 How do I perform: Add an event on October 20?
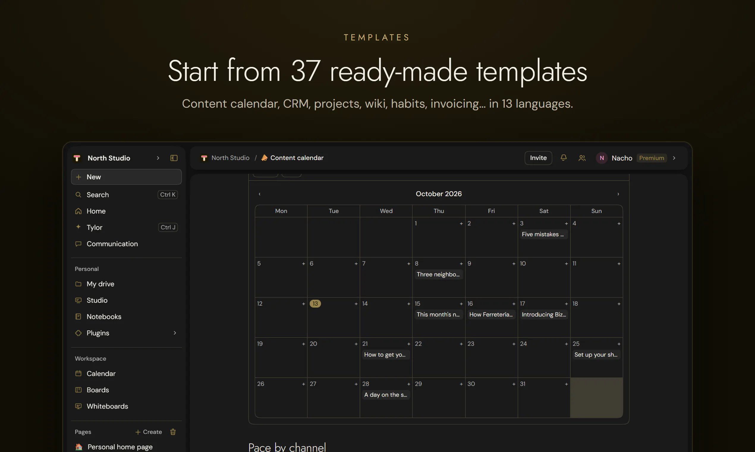(356, 344)
